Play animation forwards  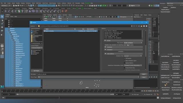151,91
